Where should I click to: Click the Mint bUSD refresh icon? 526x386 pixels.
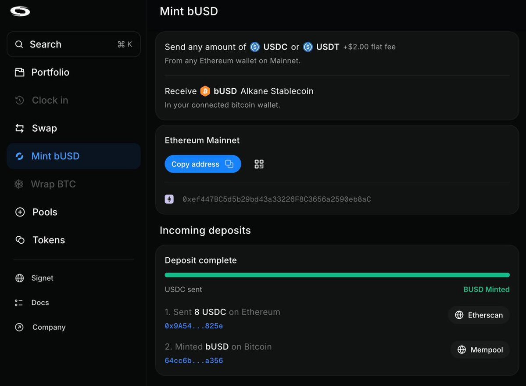[x=19, y=156]
